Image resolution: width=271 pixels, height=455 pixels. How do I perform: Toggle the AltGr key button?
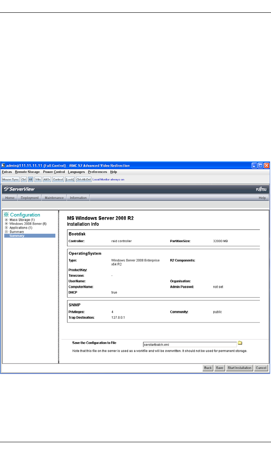coord(47,180)
